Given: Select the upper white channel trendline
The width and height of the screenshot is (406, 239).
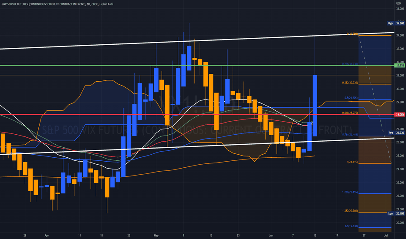Looking at the screenshot, I should tap(197, 40).
